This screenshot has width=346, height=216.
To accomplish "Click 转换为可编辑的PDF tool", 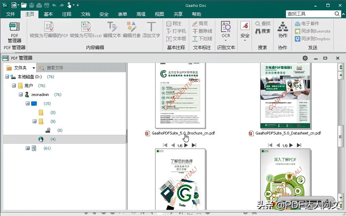I will (49, 30).
